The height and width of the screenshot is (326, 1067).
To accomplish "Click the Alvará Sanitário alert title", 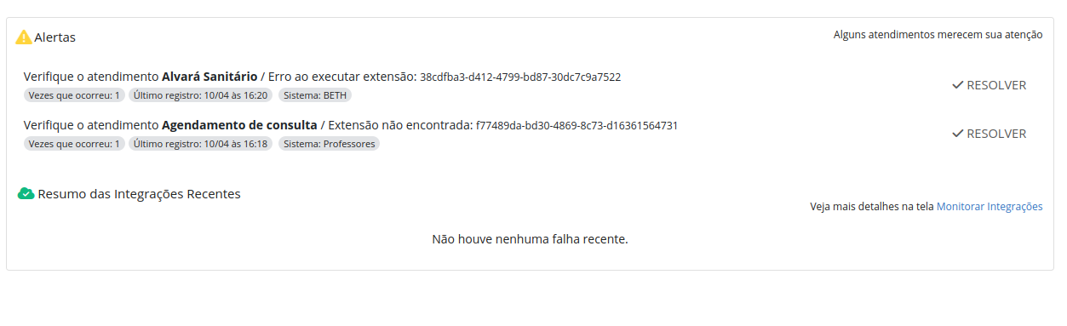I will pyautogui.click(x=209, y=77).
